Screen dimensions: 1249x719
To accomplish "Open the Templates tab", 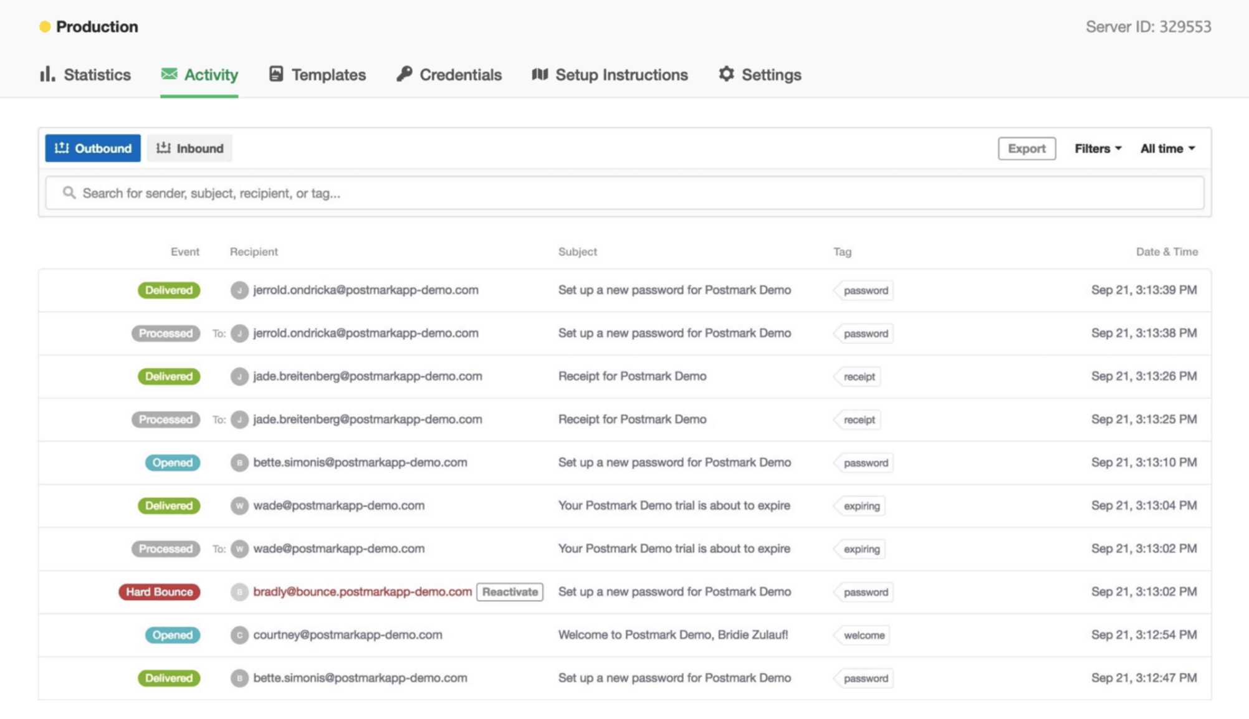I will tap(328, 75).
